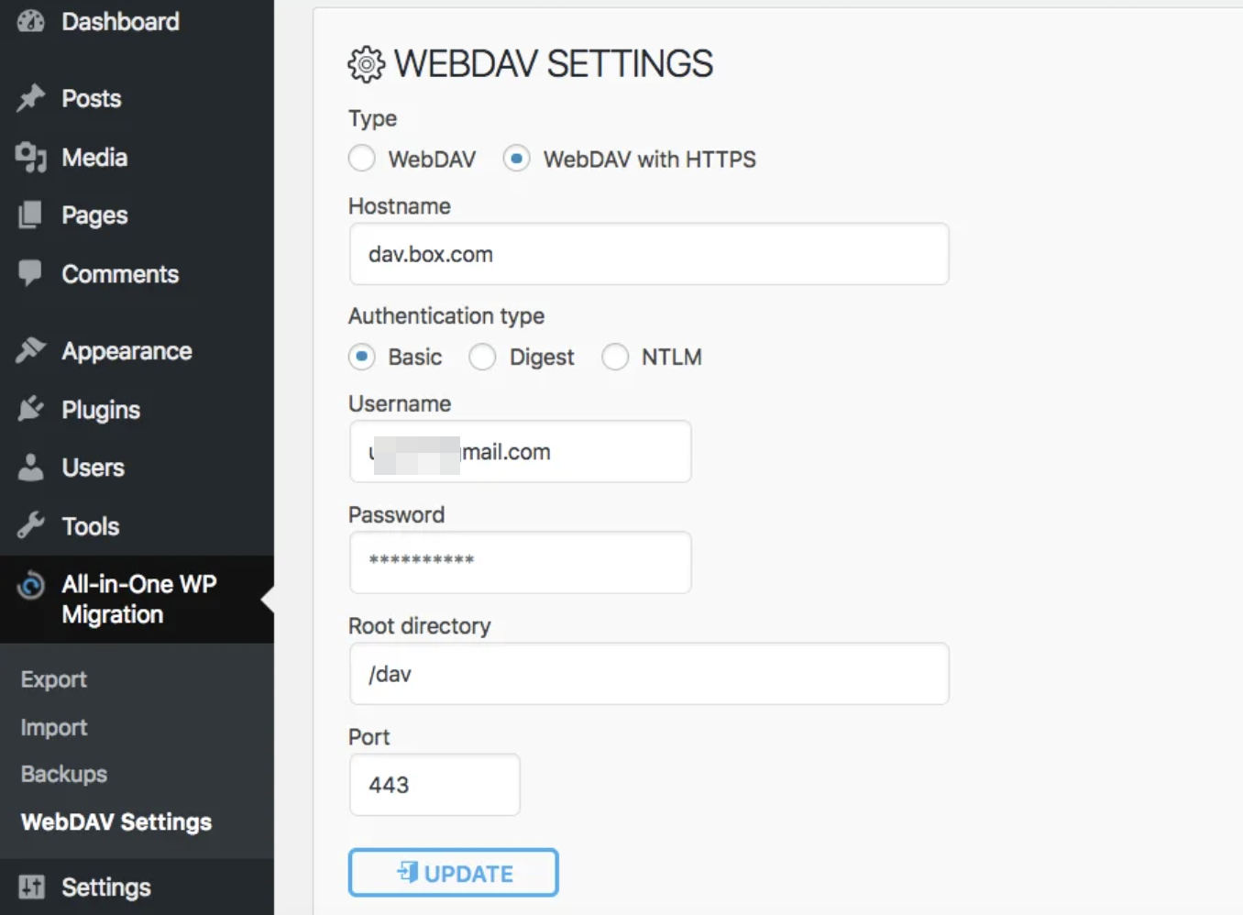Click the Pages stacked-sheets icon
The height and width of the screenshot is (915, 1243).
click(x=31, y=215)
